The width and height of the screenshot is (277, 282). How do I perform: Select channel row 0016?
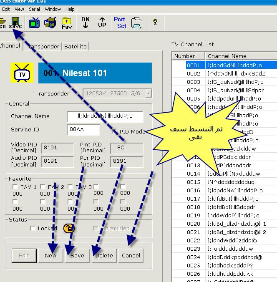pyautogui.click(x=224, y=190)
